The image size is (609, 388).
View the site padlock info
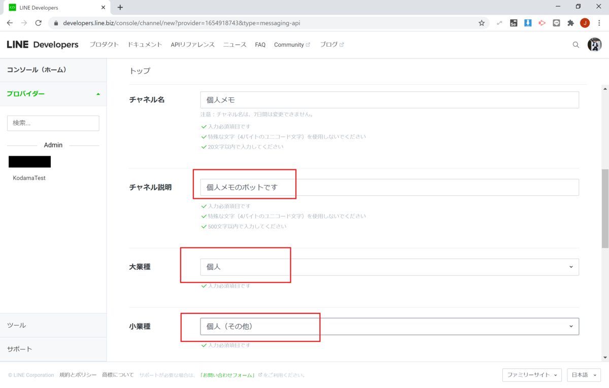[x=56, y=23]
